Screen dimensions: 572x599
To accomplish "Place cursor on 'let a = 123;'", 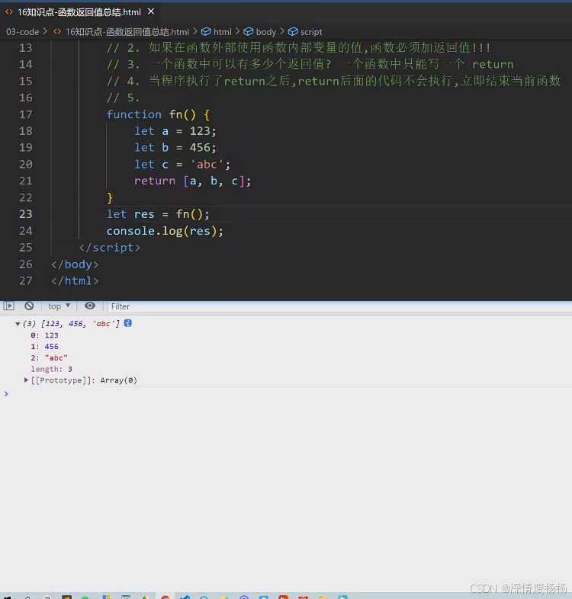I will [175, 131].
